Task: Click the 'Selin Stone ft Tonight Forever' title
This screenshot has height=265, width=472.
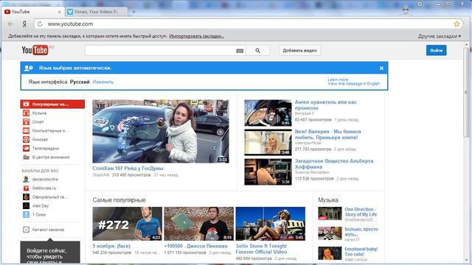Action: [x=261, y=249]
